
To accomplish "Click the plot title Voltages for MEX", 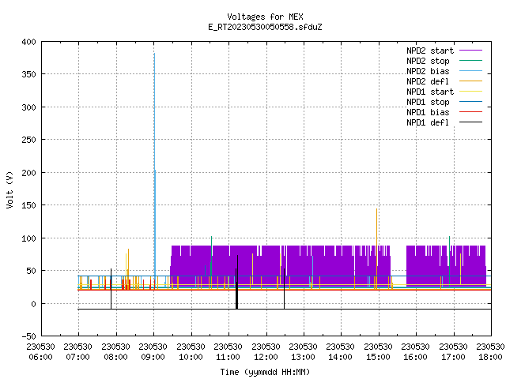I will [265, 17].
